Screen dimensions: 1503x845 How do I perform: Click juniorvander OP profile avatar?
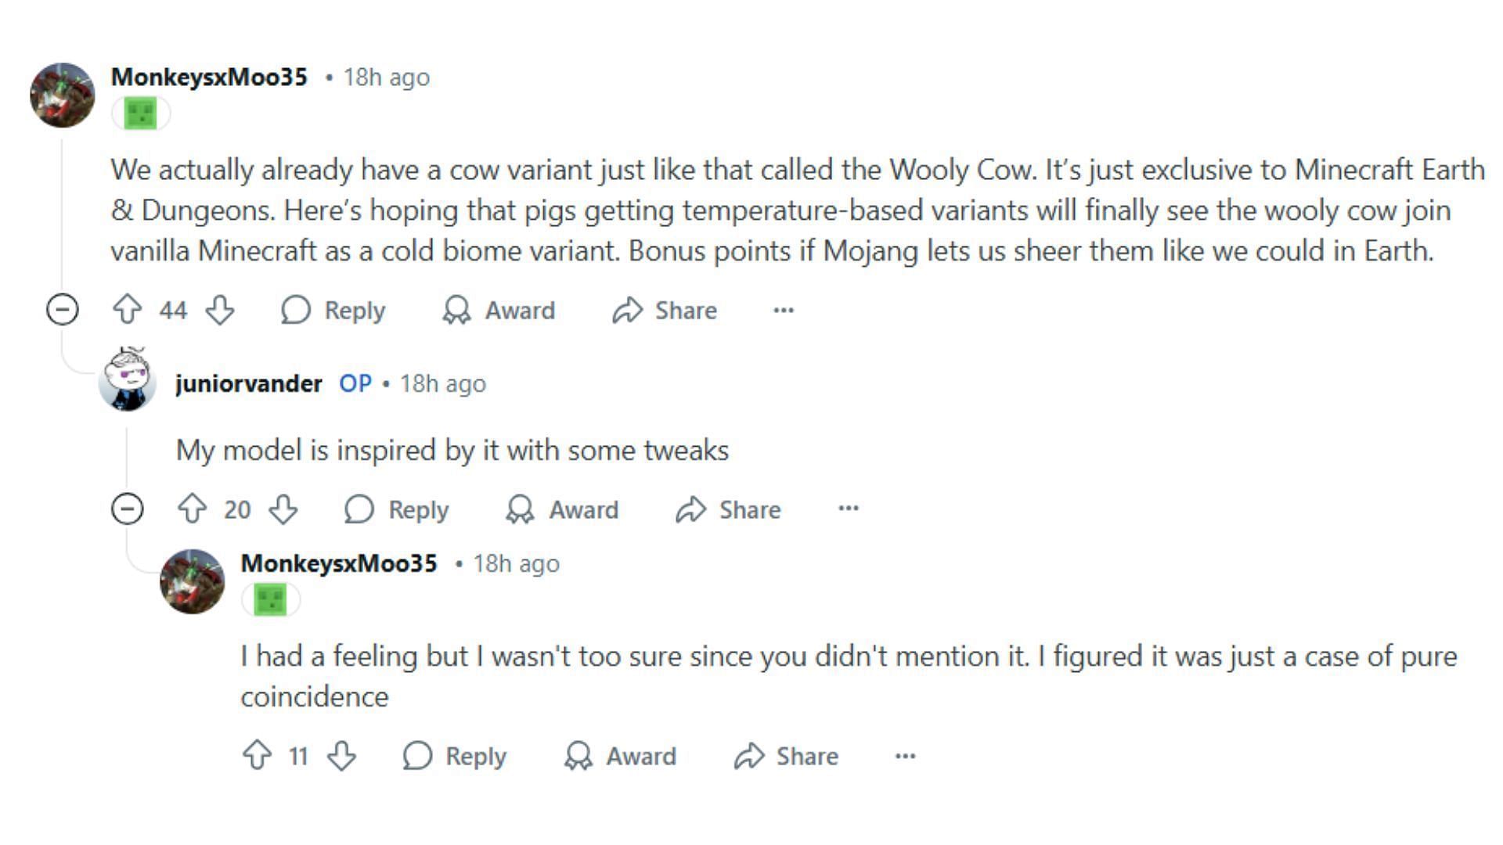(x=130, y=383)
